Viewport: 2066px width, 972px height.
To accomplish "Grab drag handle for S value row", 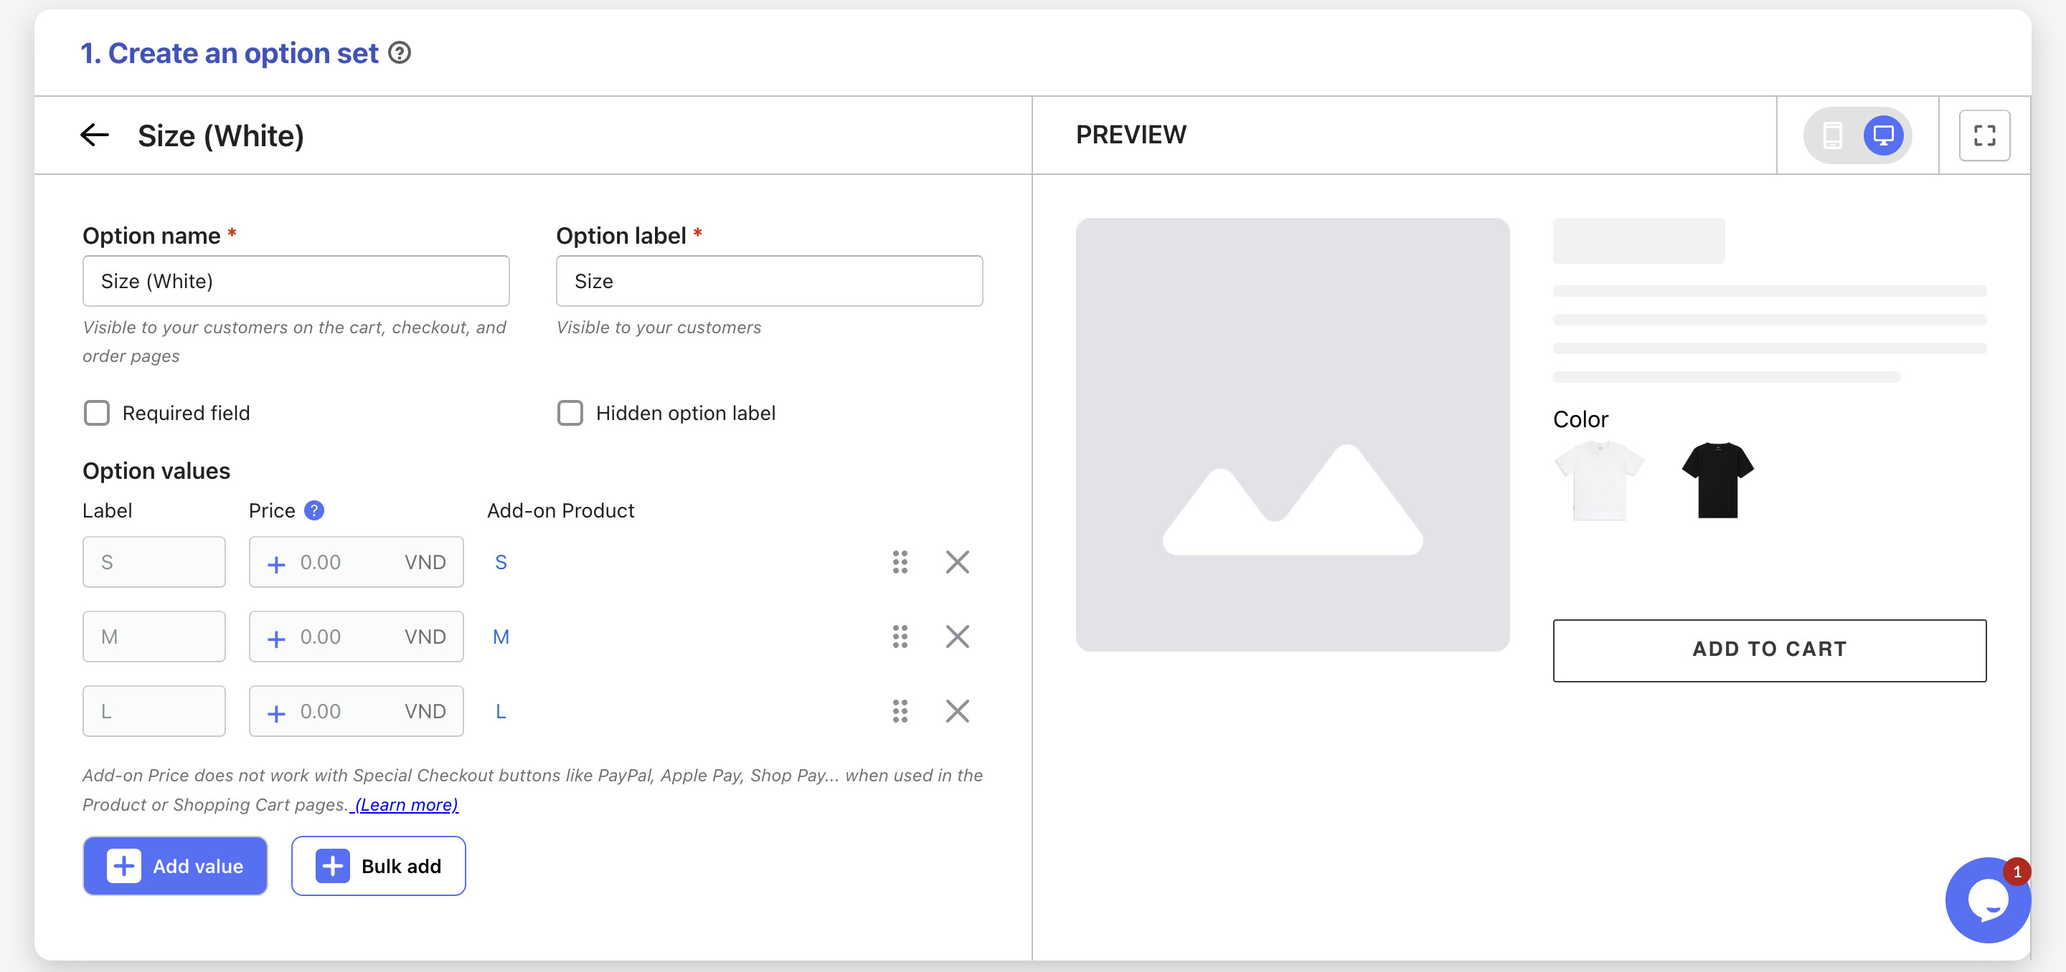I will 900,563.
